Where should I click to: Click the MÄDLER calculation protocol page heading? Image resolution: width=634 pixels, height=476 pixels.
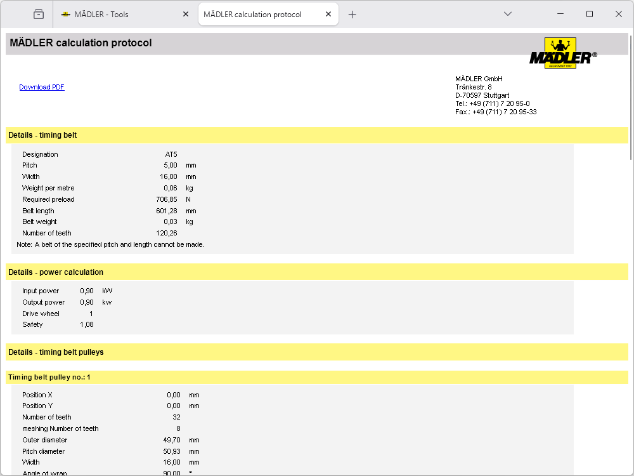pos(81,43)
